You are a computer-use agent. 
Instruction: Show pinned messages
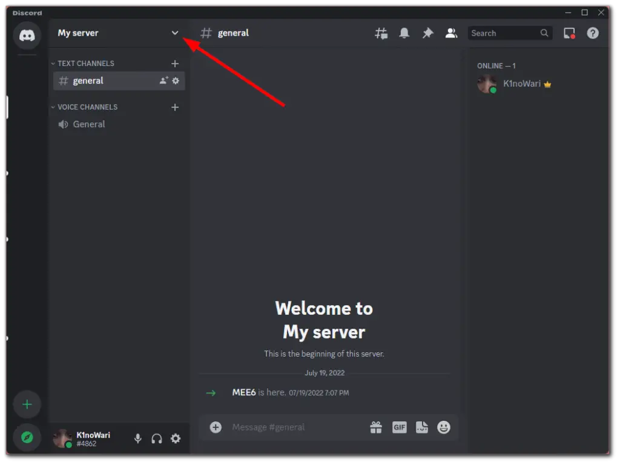pos(427,33)
